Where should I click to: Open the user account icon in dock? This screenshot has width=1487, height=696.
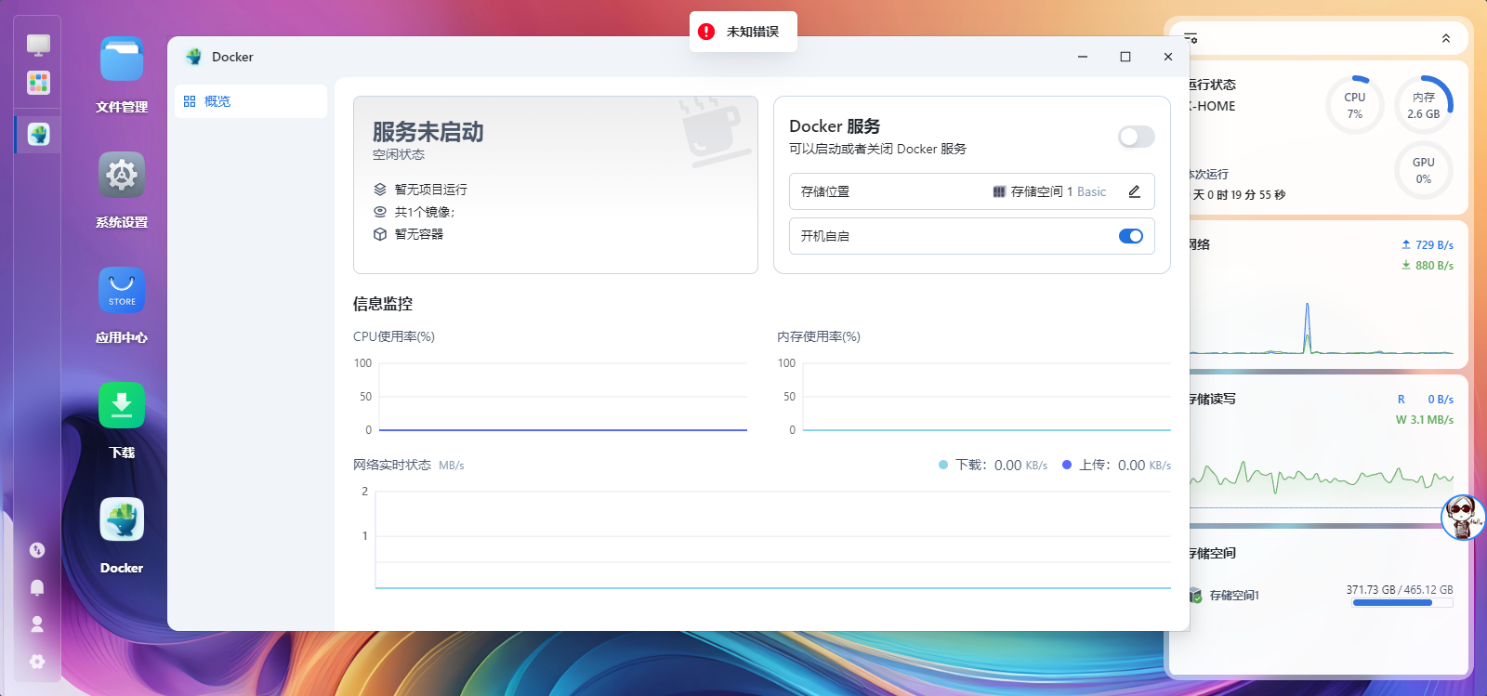[37, 624]
